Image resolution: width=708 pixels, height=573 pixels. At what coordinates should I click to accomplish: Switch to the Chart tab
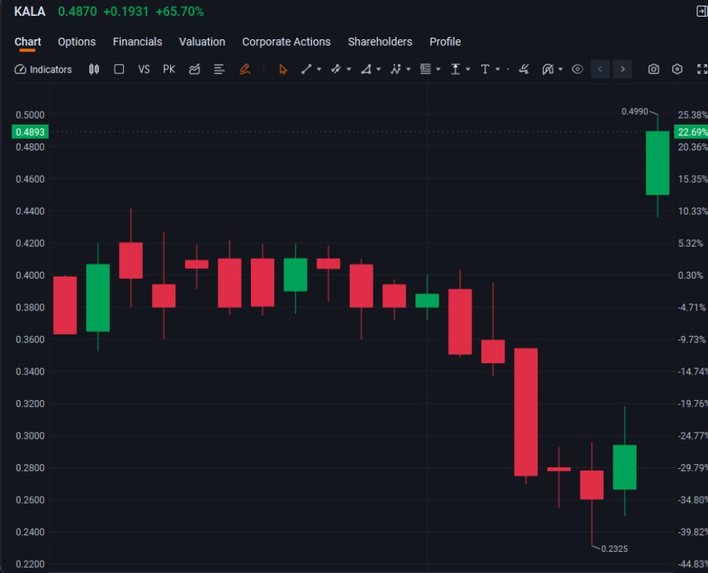(27, 42)
